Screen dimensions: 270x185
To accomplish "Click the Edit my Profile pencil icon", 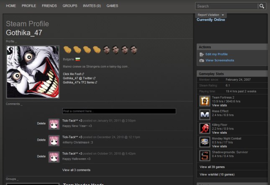I will pos(202,54).
